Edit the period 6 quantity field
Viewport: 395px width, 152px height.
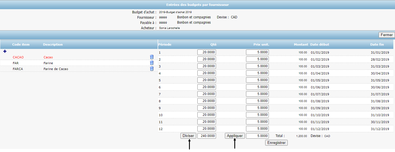(x=207, y=87)
